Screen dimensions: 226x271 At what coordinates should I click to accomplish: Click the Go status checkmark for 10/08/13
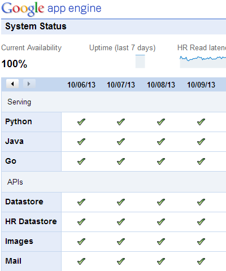(x=161, y=161)
